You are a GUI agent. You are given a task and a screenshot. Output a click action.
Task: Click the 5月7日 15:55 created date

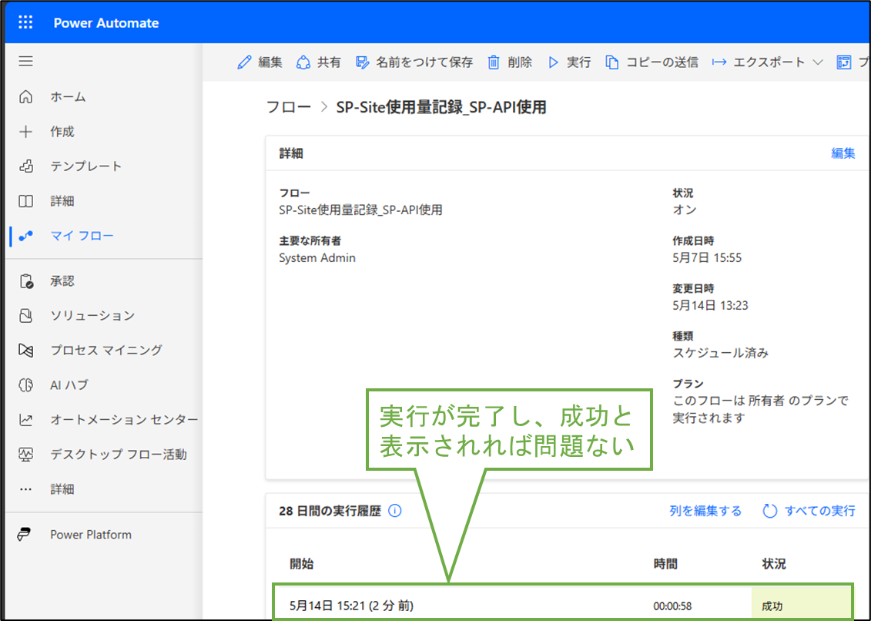707,258
